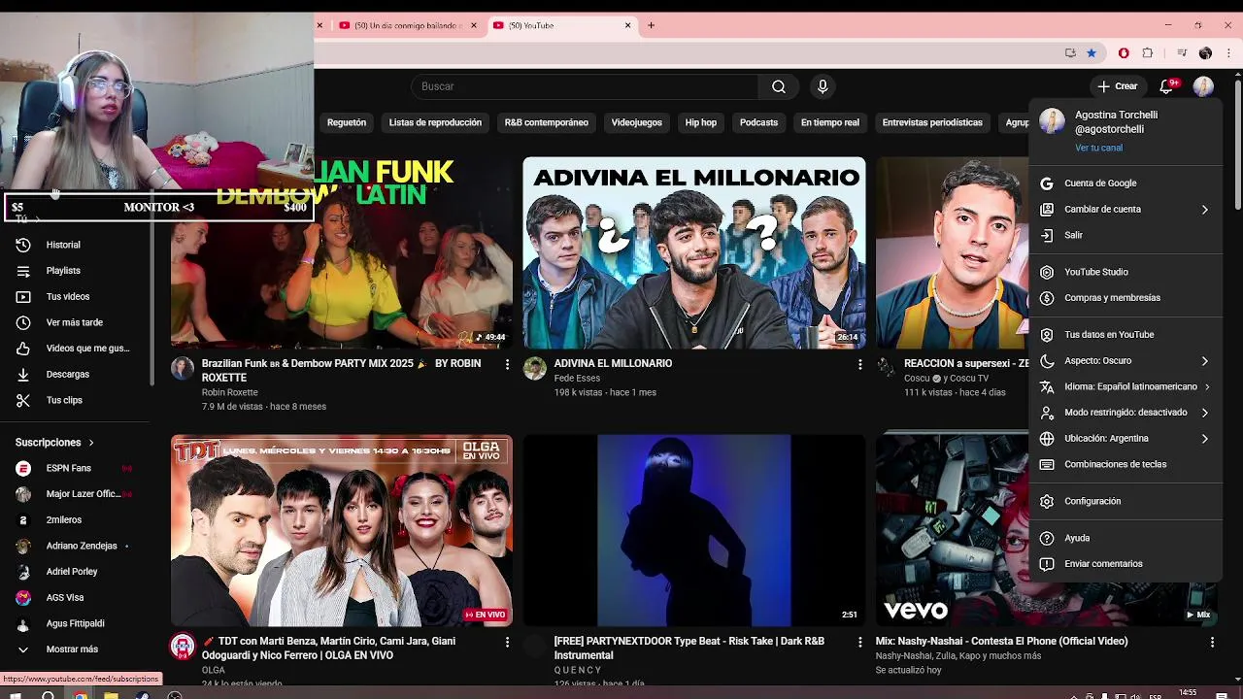The height and width of the screenshot is (699, 1243).
Task: Open options menu for ADIVINA EL MILLONARIO
Action: (859, 364)
